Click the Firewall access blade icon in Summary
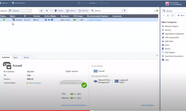The height and width of the screenshot is (111, 186). (95, 71)
